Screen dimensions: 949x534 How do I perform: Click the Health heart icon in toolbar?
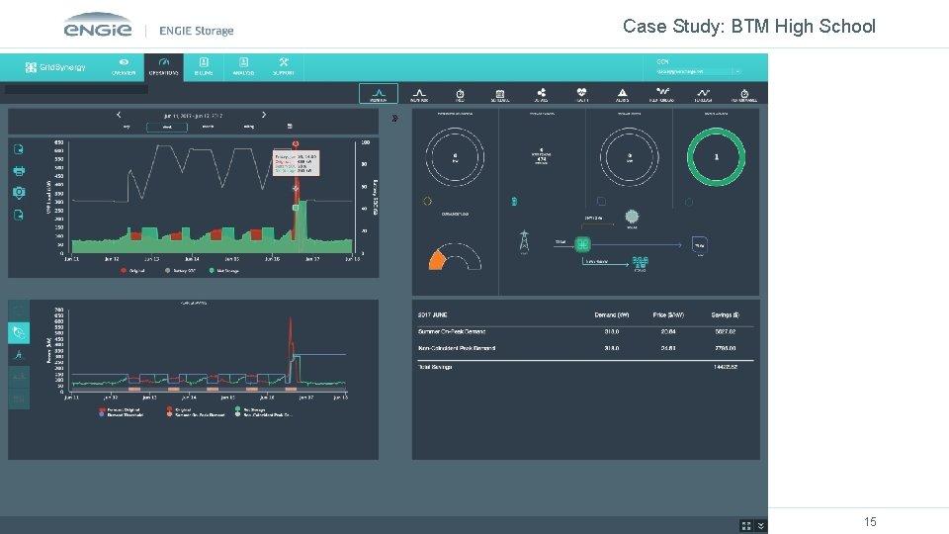[581, 94]
